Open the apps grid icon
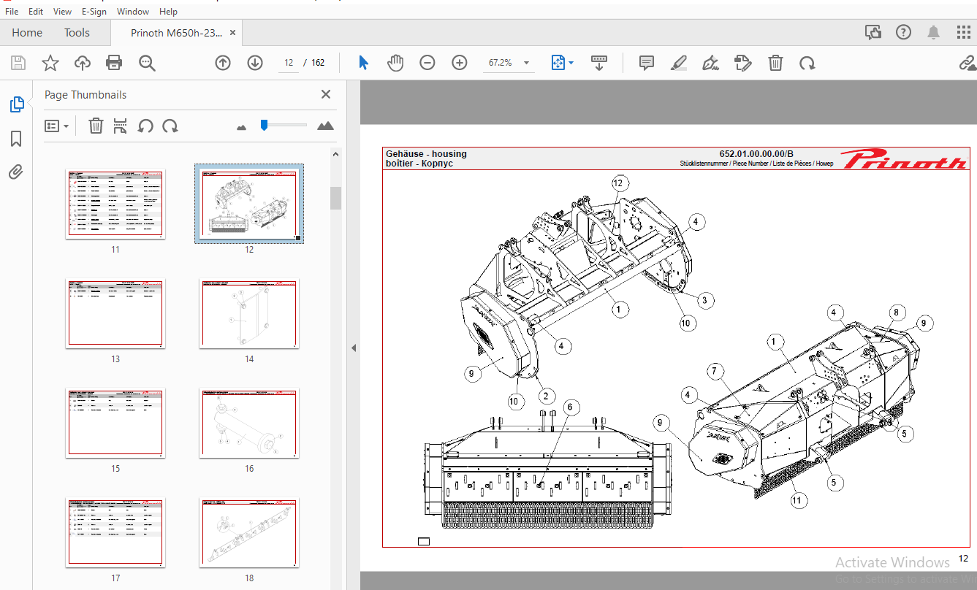This screenshot has height=590, width=977. point(964,32)
